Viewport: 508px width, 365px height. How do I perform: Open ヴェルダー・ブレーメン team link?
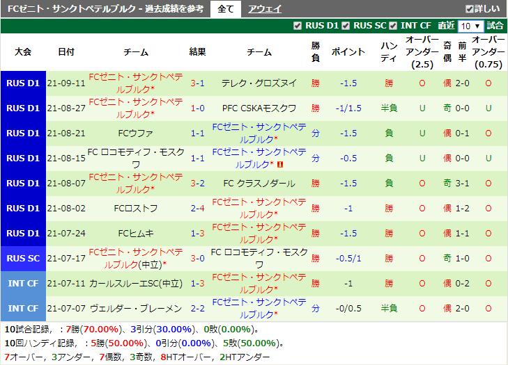tap(135, 309)
